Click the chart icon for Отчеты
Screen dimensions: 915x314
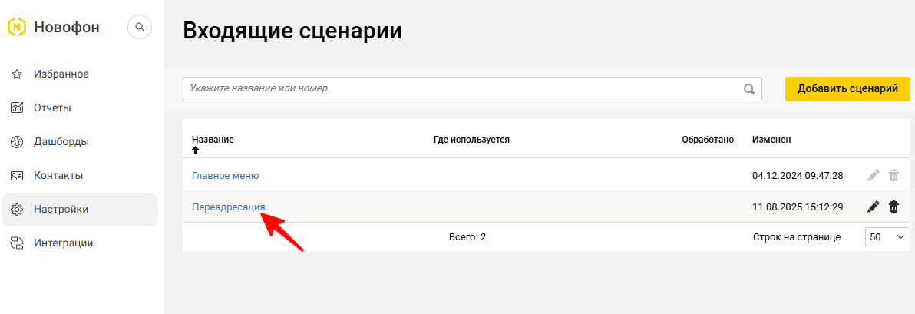[x=17, y=108]
